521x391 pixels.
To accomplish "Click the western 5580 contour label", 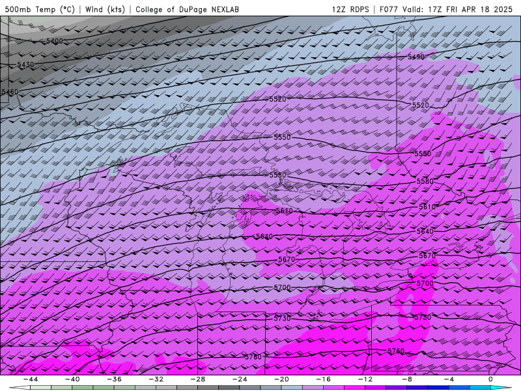I will (x=277, y=175).
